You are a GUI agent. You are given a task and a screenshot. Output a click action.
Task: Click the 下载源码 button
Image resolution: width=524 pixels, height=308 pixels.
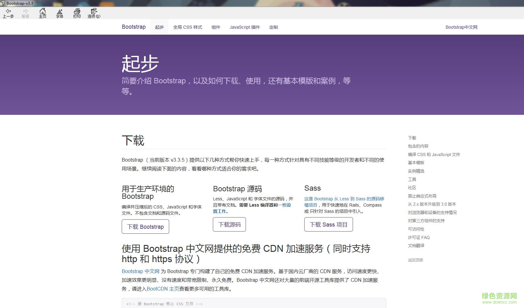click(229, 224)
